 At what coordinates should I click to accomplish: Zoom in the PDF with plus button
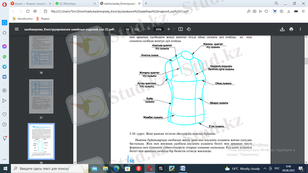(169, 29)
